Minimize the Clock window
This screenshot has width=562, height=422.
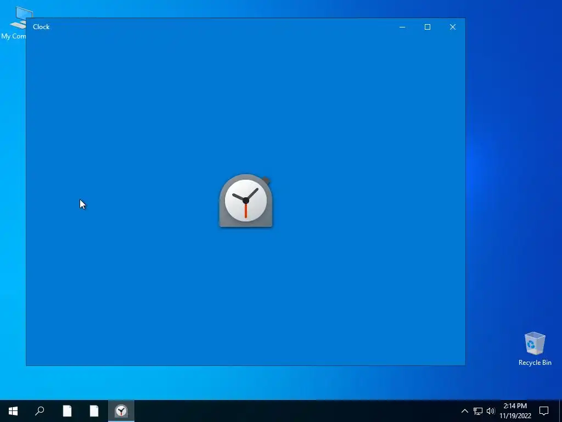point(402,27)
